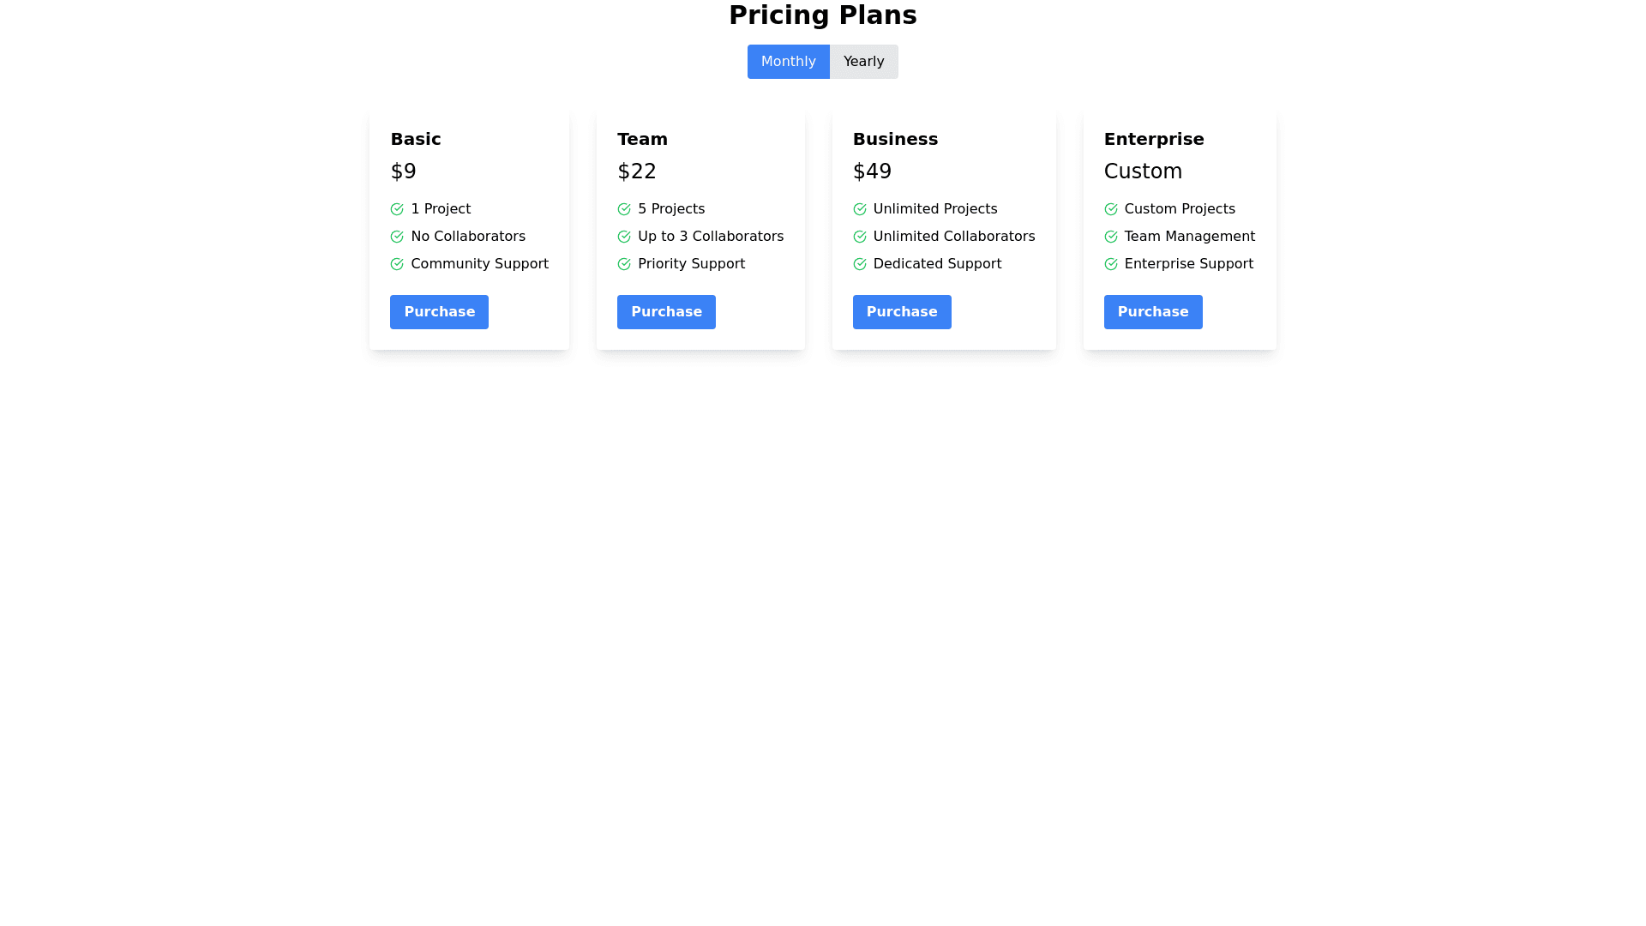Click the check icon beside Enterprise Support
1646x926 pixels.
click(1110, 264)
